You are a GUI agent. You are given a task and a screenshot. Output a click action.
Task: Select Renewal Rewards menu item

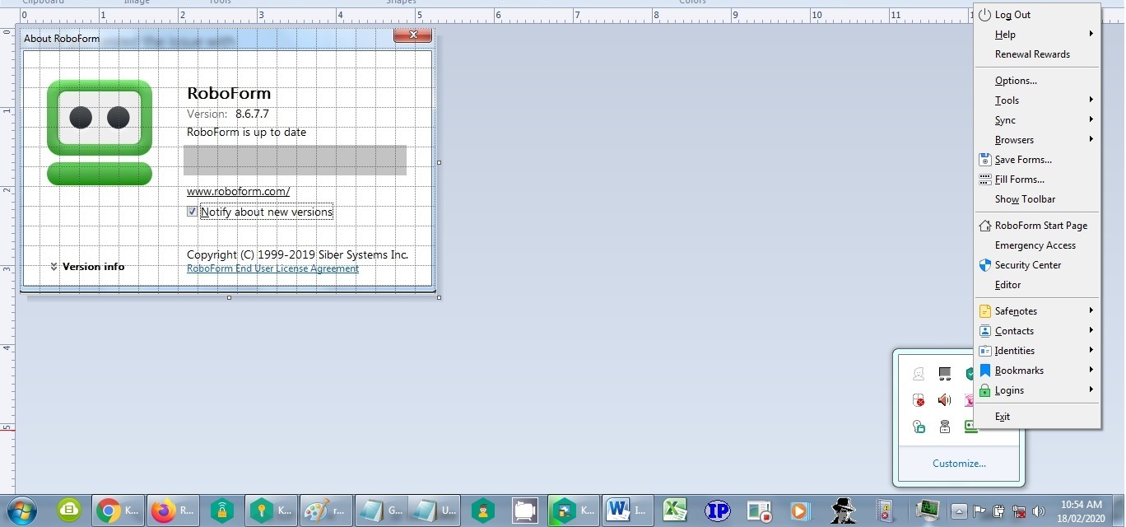click(x=1032, y=54)
